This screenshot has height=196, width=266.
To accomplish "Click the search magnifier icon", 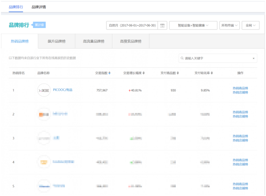I will [x=182, y=58].
